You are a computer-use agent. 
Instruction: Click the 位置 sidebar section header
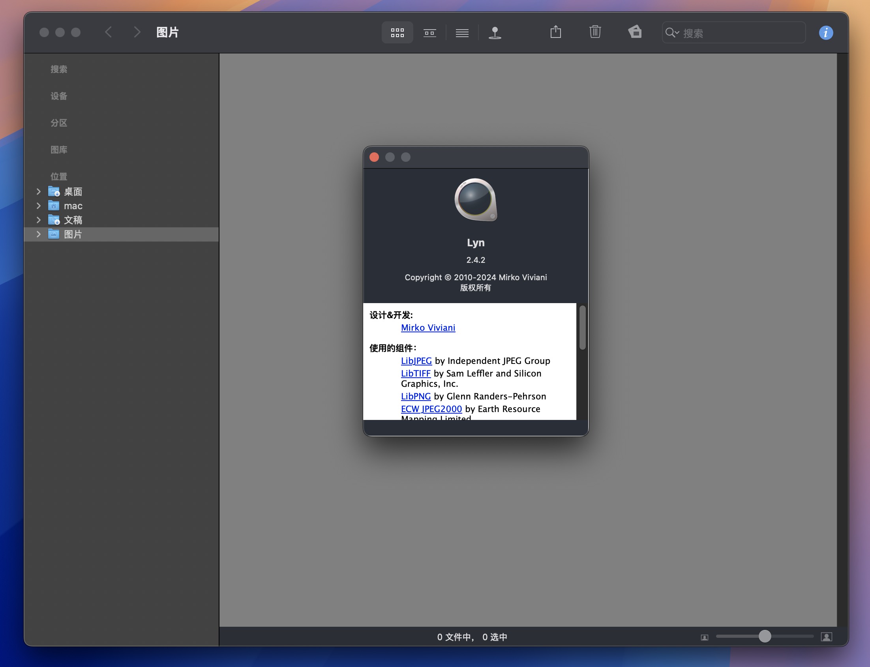pos(59,177)
